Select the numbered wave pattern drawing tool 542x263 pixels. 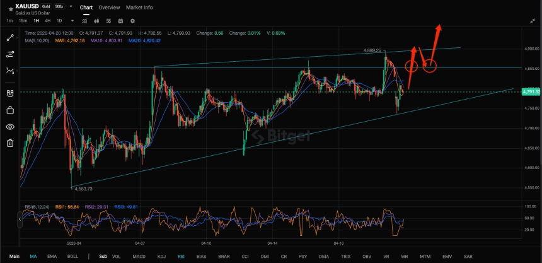[x=10, y=70]
